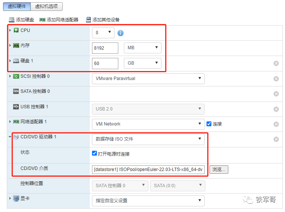Click the CD/DVD 驱动器 1 disc icon
285x212 pixels.
tap(16, 137)
